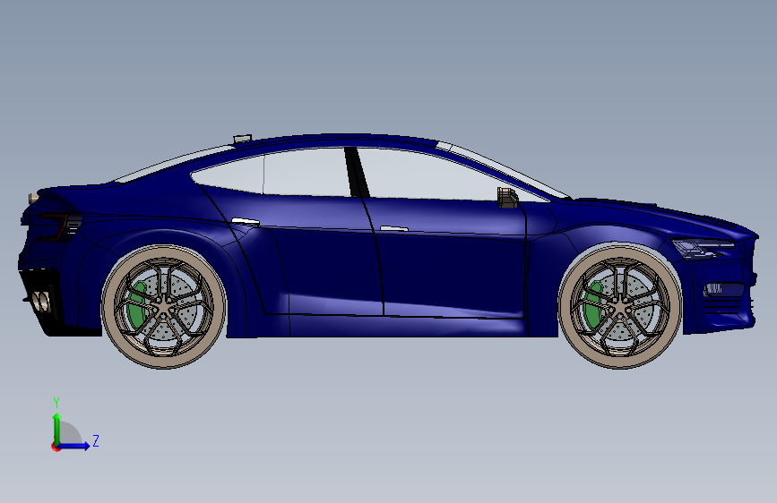
Task: Select the roof antenna fin
Action: point(243,138)
